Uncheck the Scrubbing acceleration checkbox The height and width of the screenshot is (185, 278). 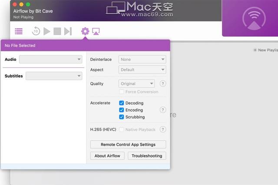coord(122,117)
